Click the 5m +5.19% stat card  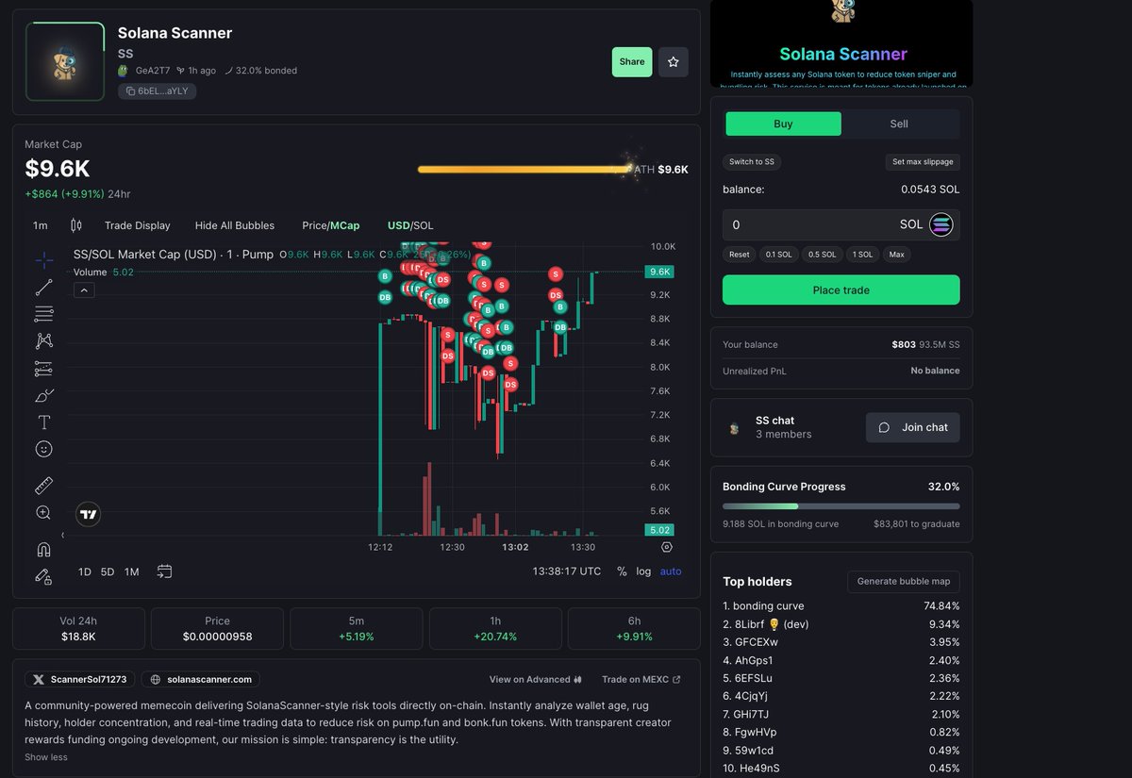pyautogui.click(x=356, y=628)
